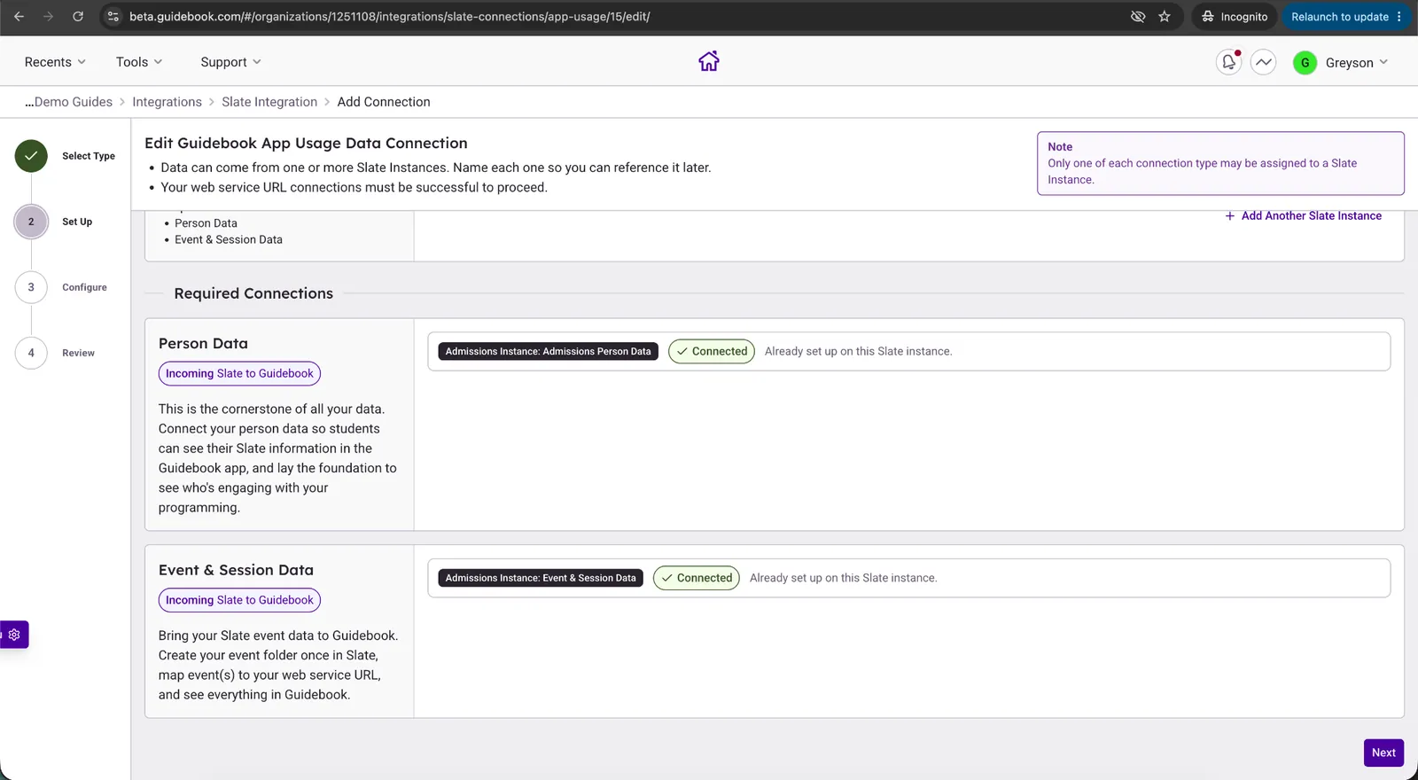Click Relaunch to update button
1418x780 pixels.
1345,16
